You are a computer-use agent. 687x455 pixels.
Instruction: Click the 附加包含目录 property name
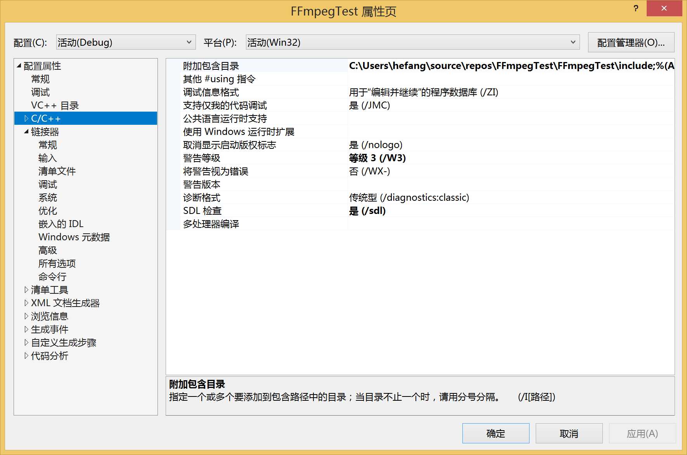pos(211,66)
